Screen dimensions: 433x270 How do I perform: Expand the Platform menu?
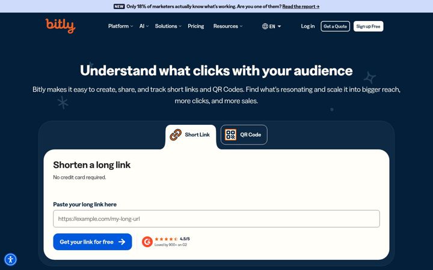[x=121, y=26]
